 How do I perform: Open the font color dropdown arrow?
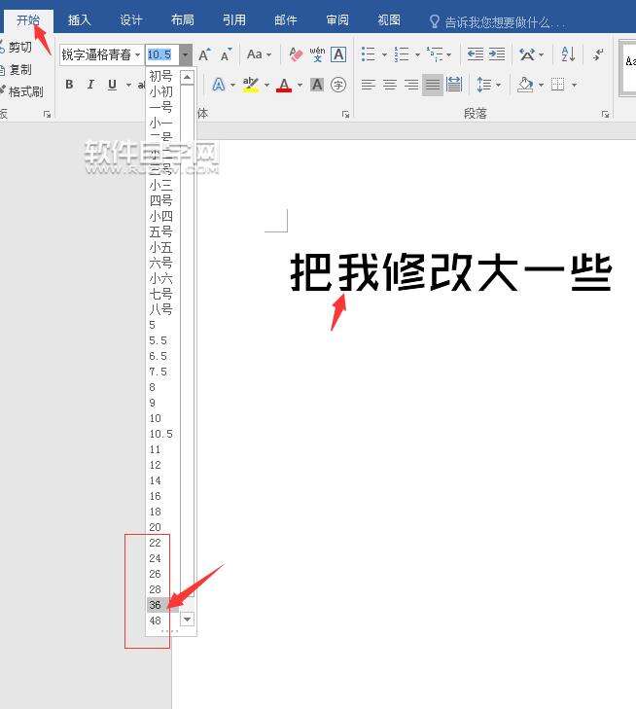[300, 85]
